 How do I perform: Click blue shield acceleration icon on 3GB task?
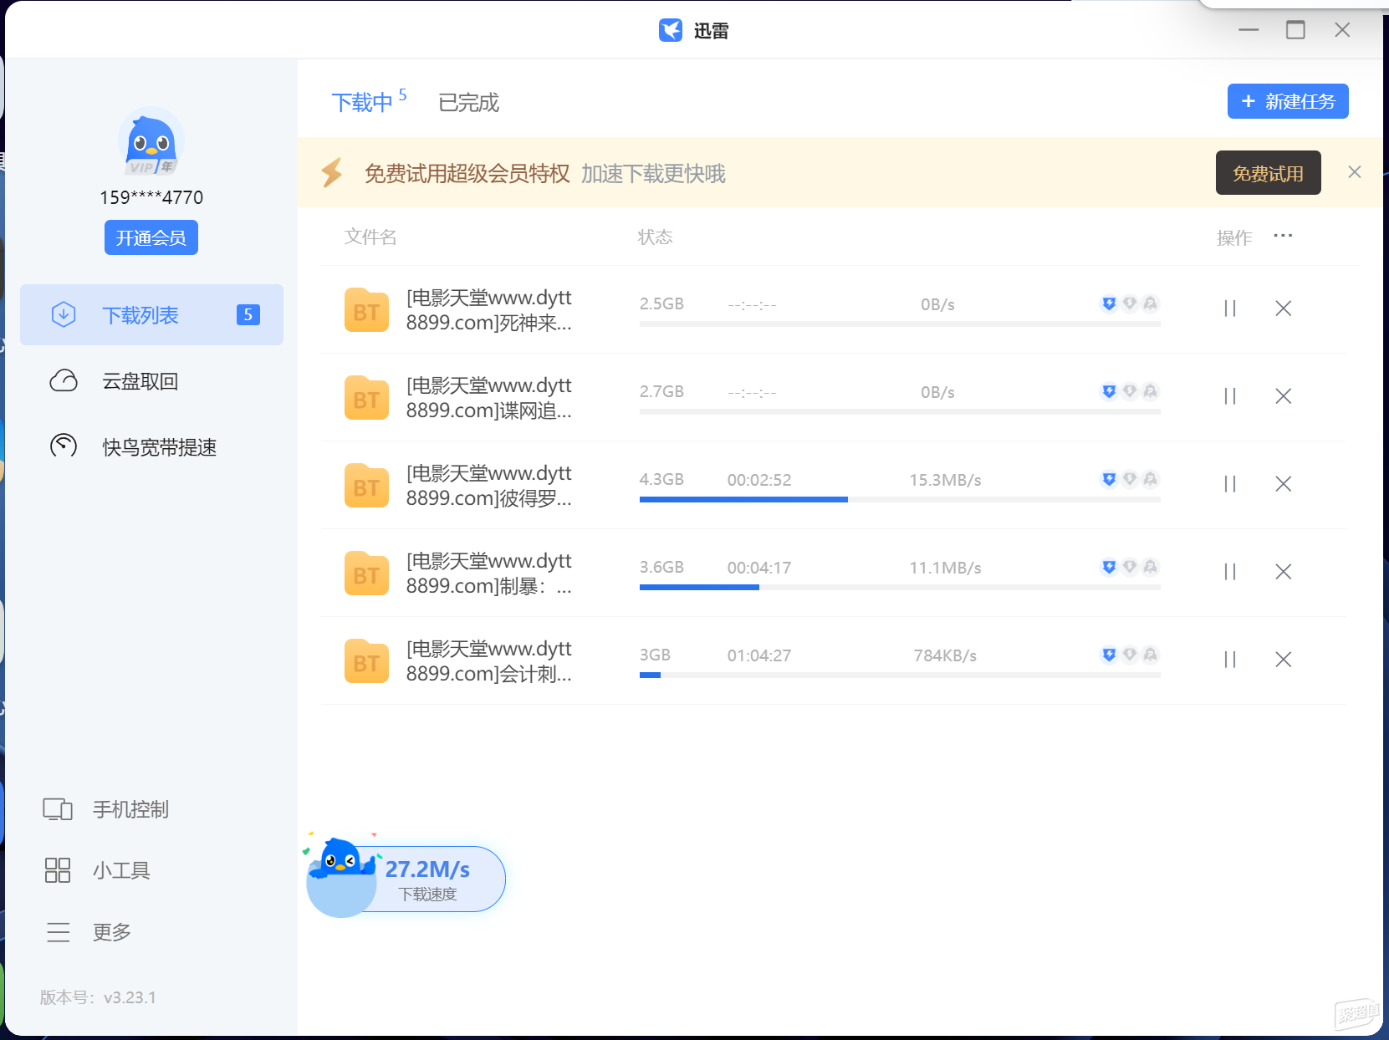(x=1109, y=655)
